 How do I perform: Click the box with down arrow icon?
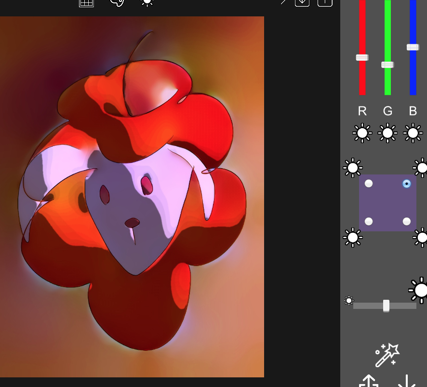coord(302,3)
